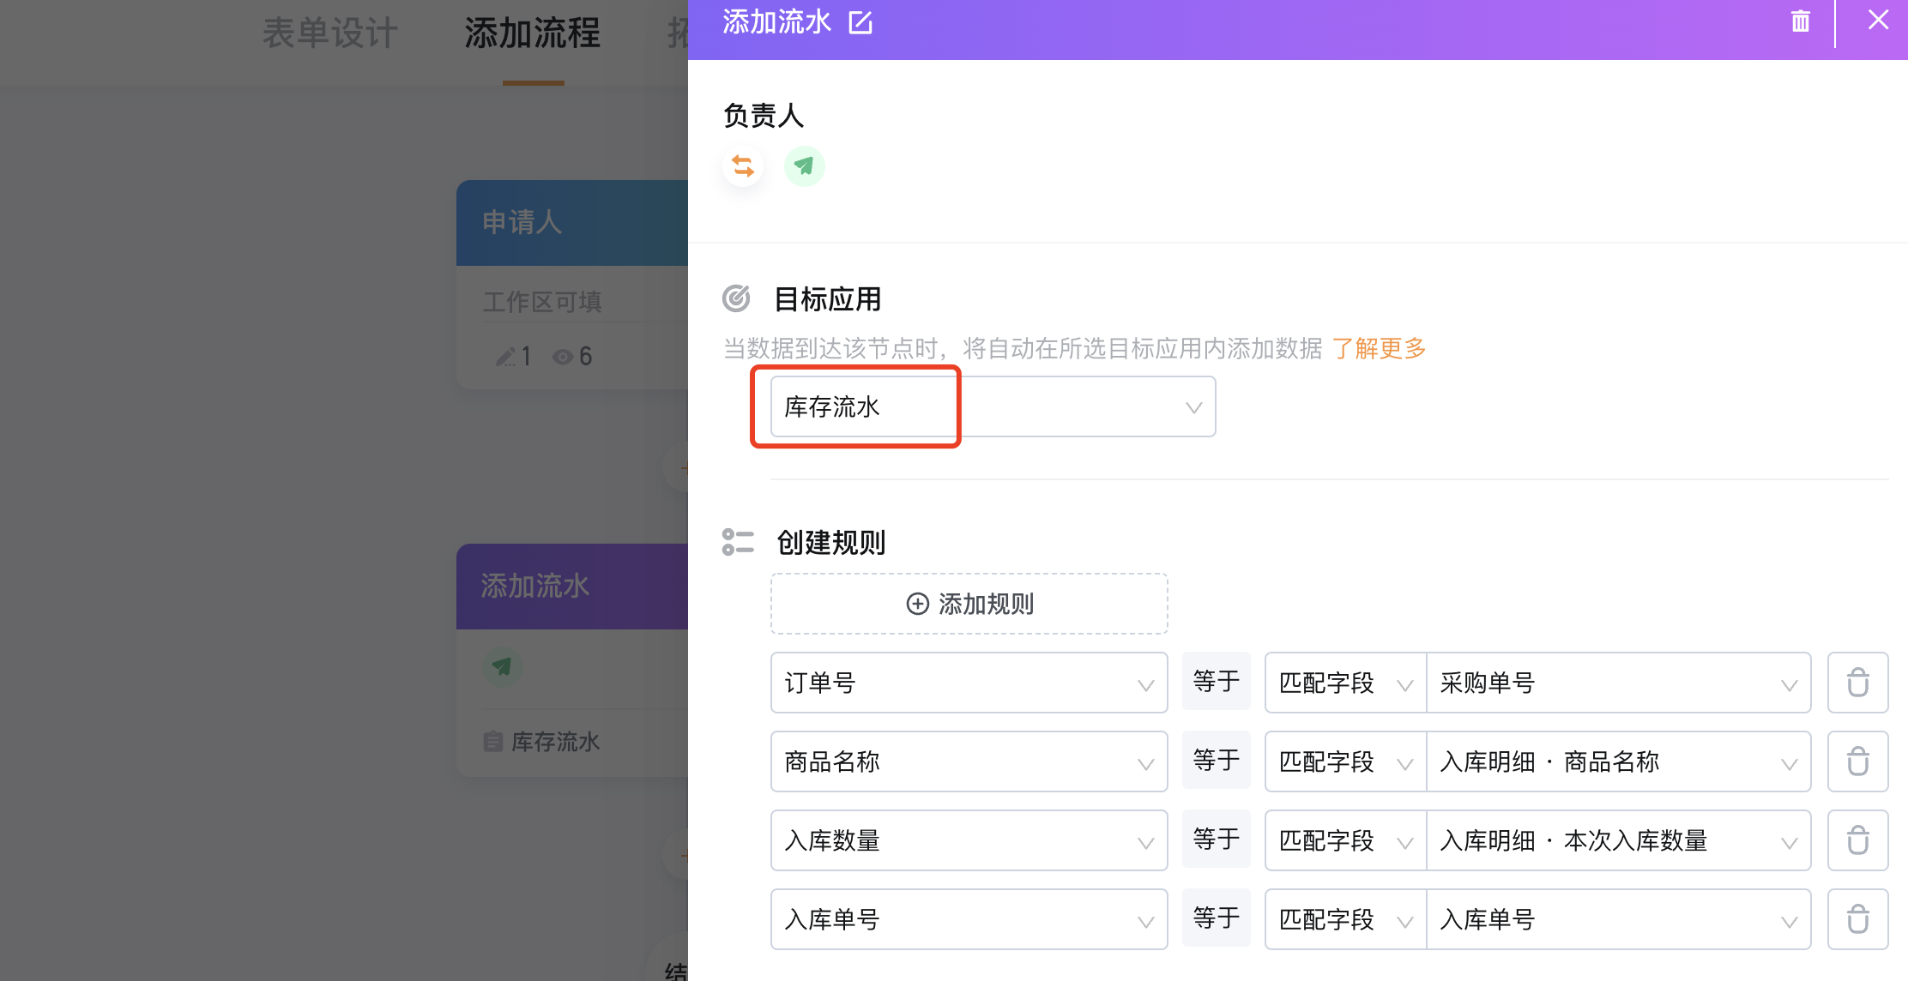Click the eye visible-count icon in 申请人 node

point(563,357)
